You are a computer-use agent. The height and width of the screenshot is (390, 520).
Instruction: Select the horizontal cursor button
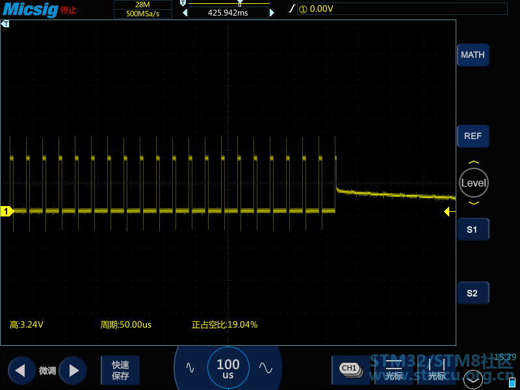pyautogui.click(x=394, y=370)
